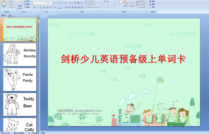The image size is (209, 134).
Task: Expand the shapes gallery more arrow
Action: pyautogui.click(x=121, y=7)
